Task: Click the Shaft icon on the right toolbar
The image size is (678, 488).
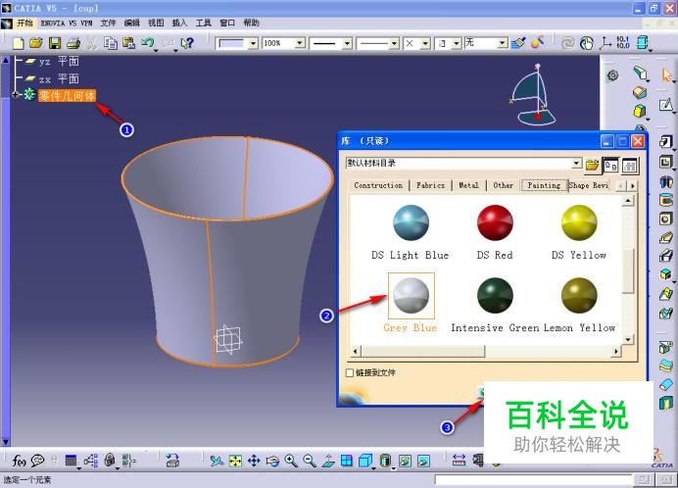Action: click(666, 181)
